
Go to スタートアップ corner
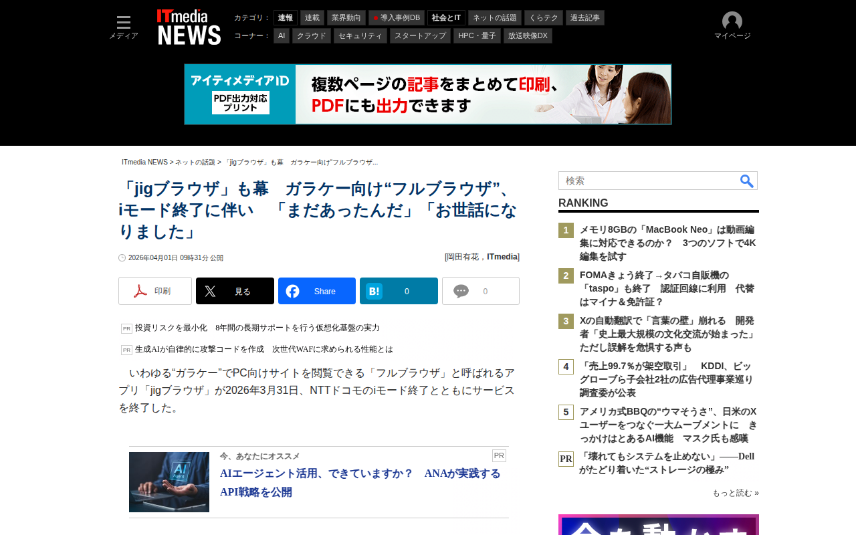(x=420, y=36)
